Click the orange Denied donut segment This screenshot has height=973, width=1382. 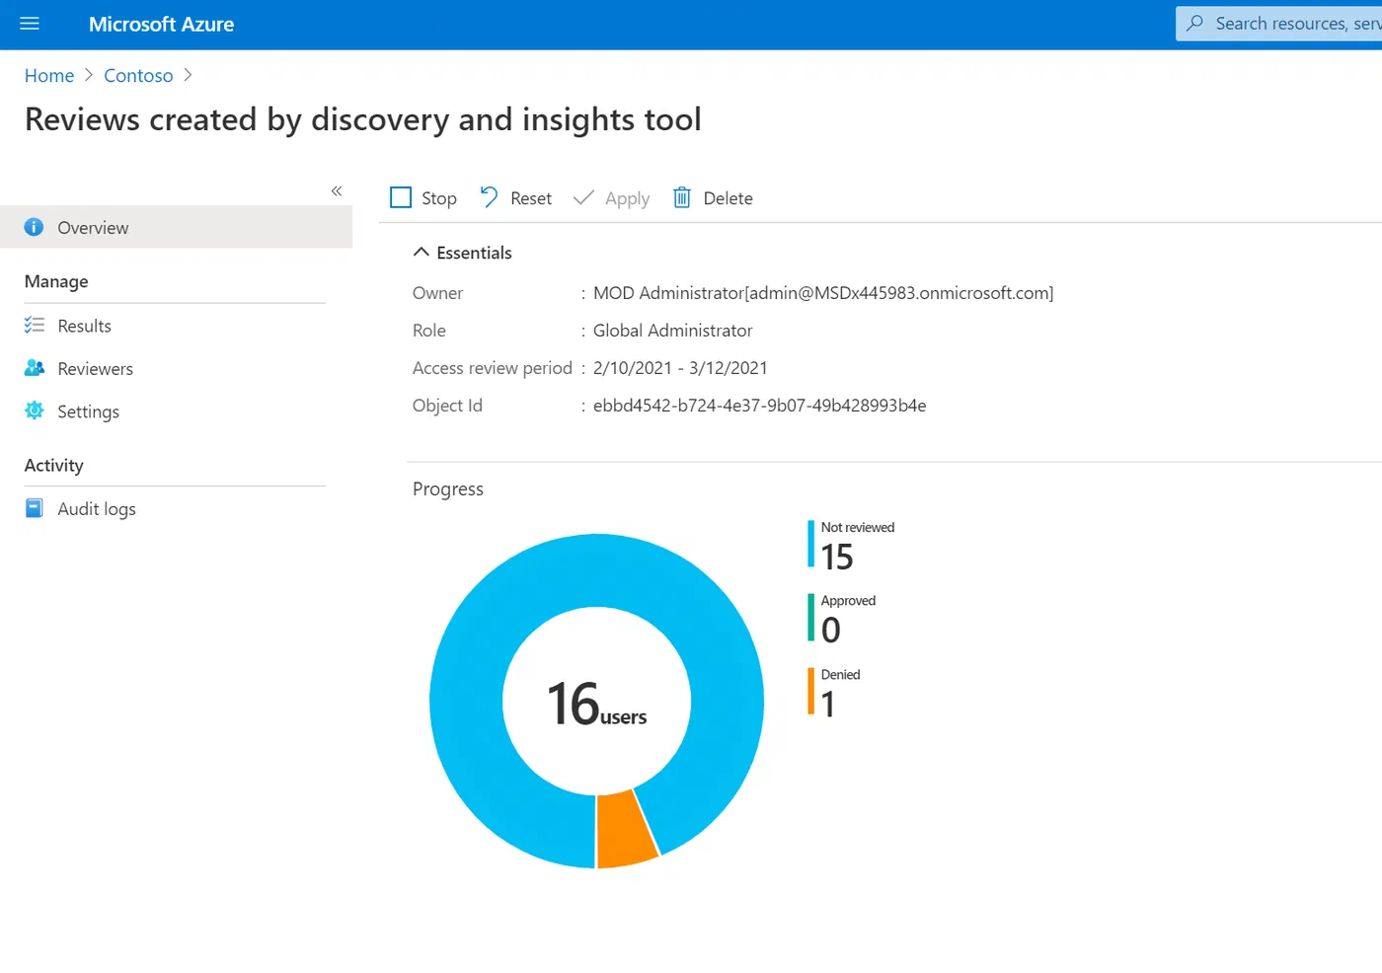point(627,828)
